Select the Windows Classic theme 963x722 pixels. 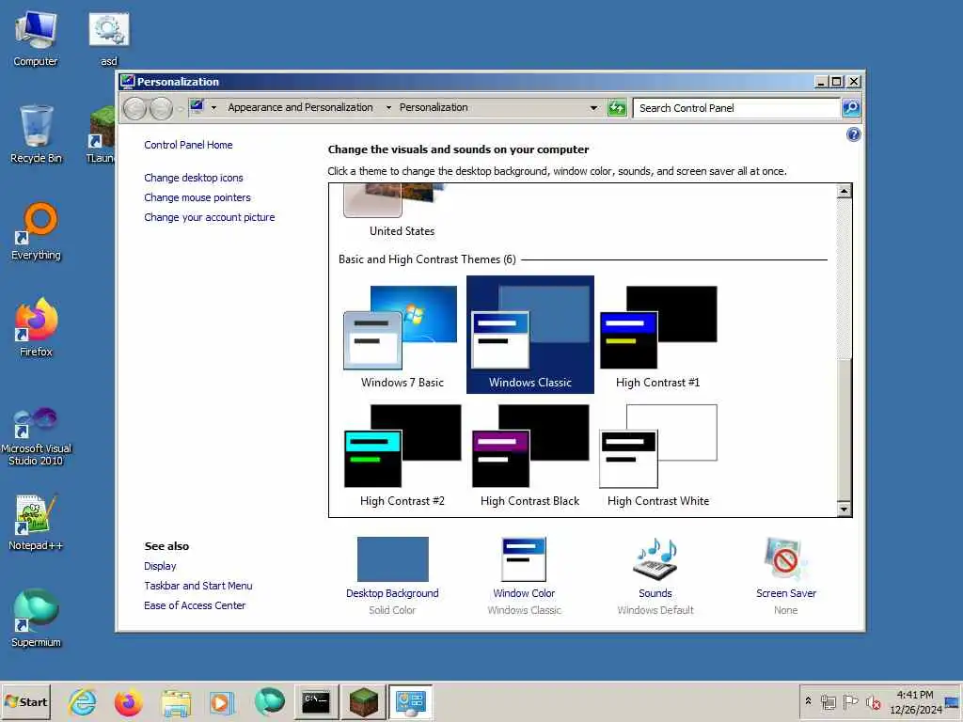[530, 336]
